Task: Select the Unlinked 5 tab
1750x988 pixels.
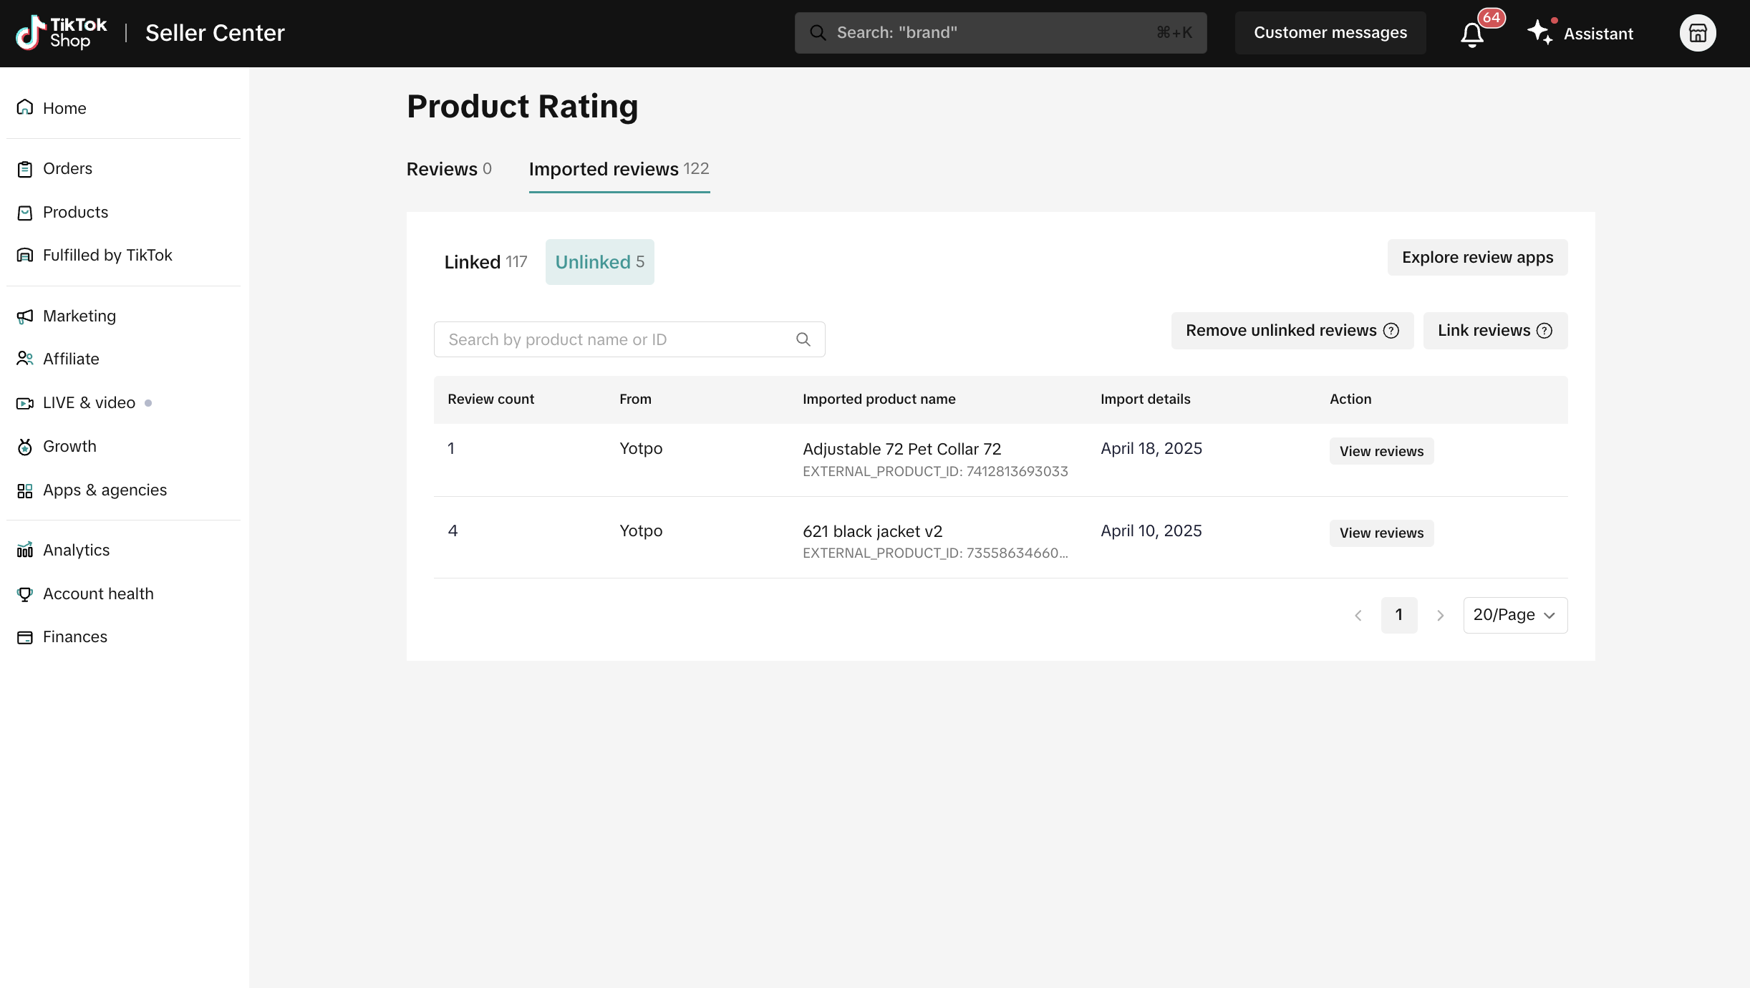Action: coord(599,262)
